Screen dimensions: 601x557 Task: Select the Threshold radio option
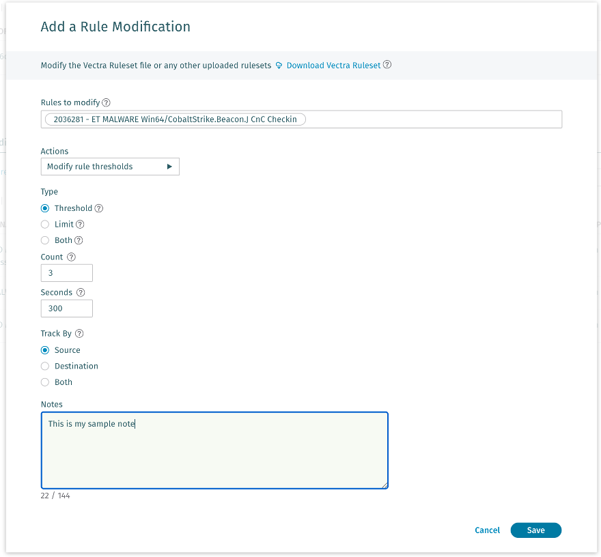pos(44,208)
